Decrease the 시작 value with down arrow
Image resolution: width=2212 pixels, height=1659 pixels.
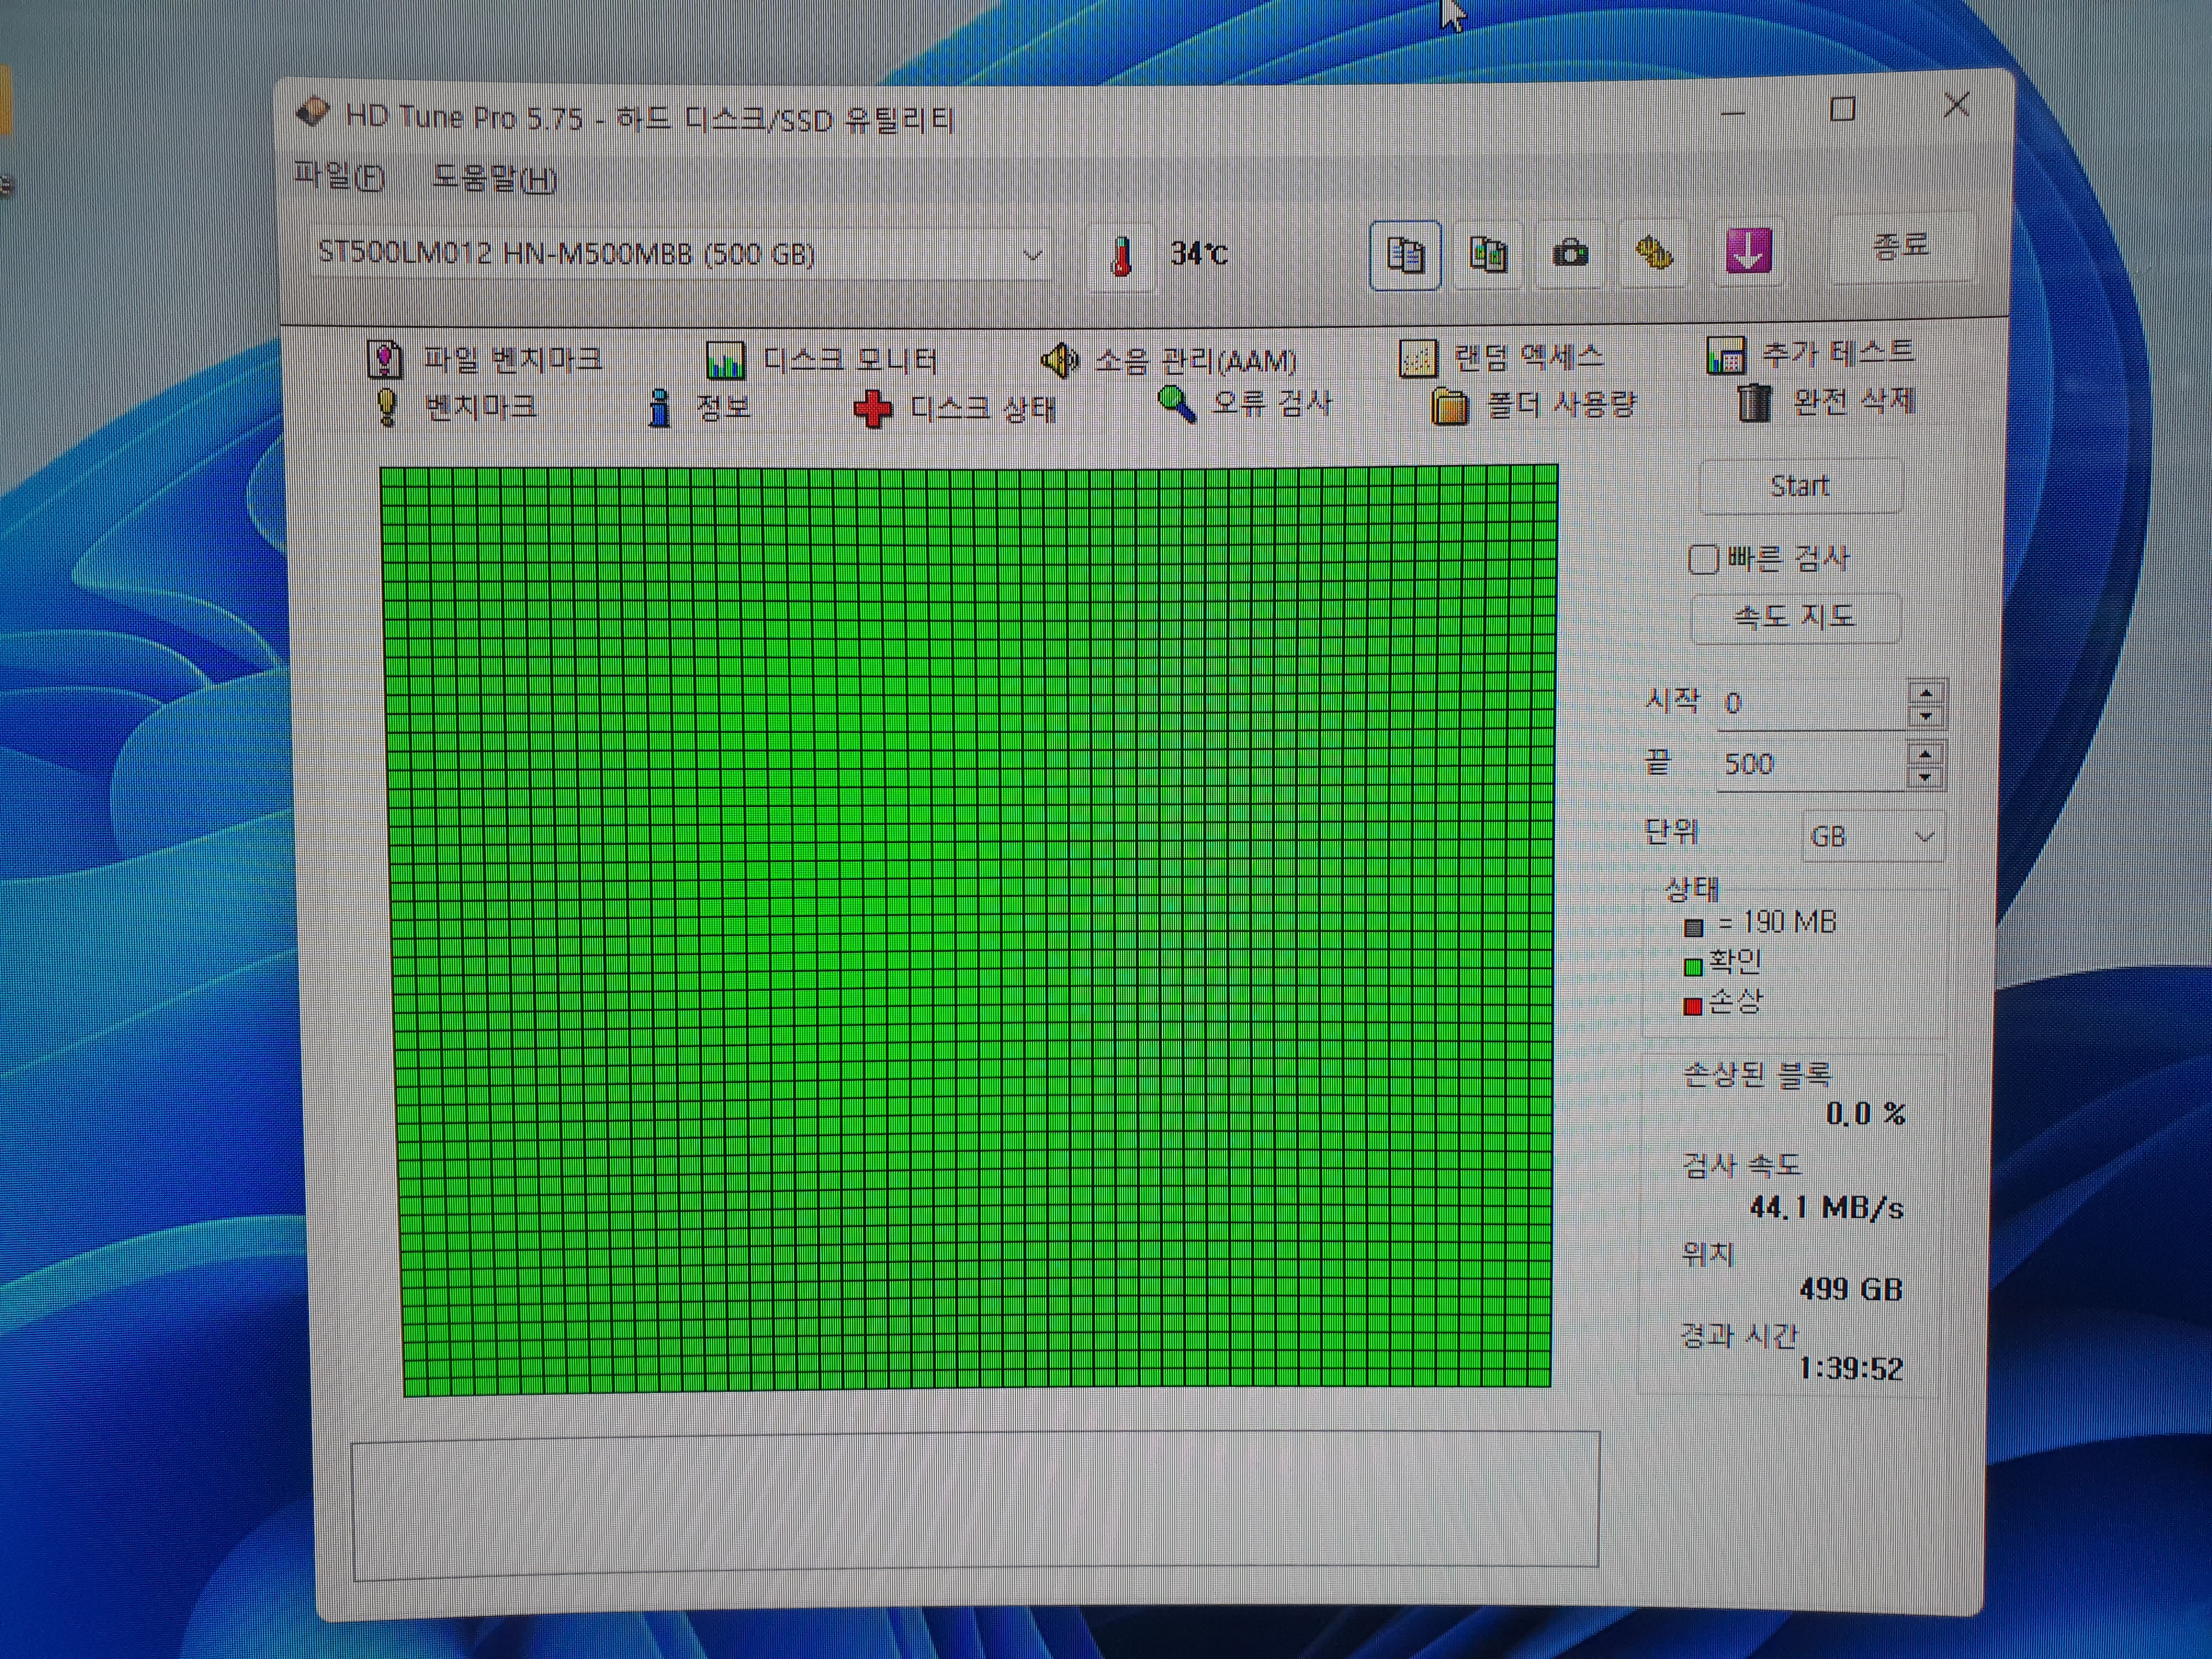click(1926, 716)
